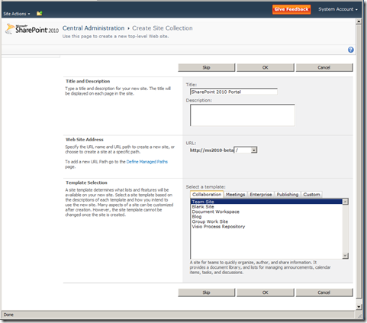Click template list scroll down arrow

[345, 256]
